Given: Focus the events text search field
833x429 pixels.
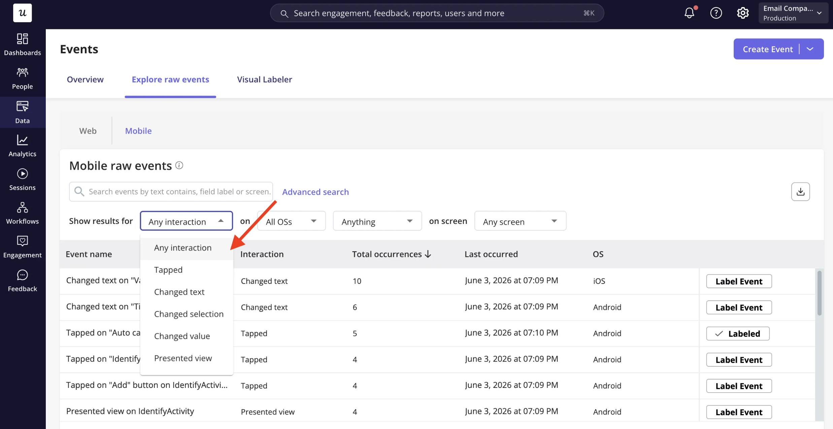Looking at the screenshot, I should coord(171,192).
